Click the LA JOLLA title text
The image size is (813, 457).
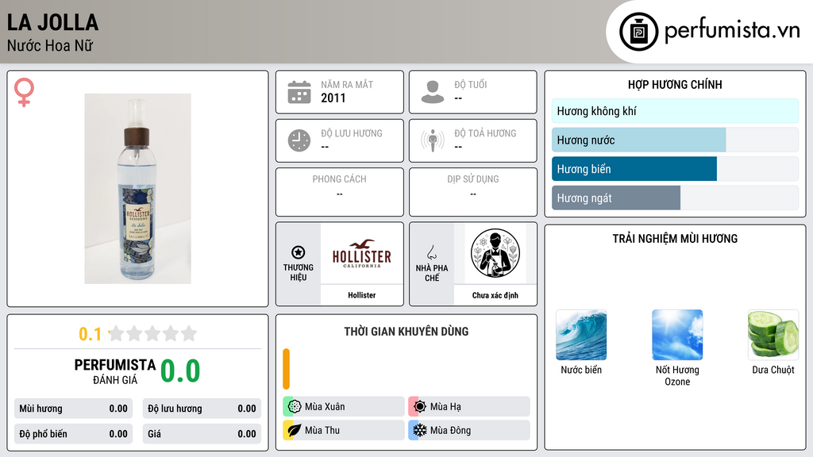(52, 22)
